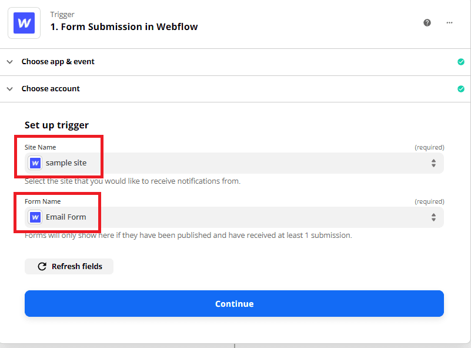471x348 pixels.
Task: Click the green checkmark on Choose account
Action: [461, 88]
